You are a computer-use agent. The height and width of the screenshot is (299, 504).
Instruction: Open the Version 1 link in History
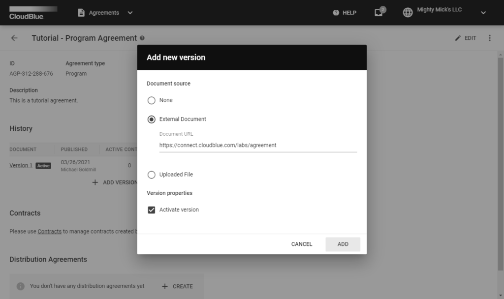point(21,165)
